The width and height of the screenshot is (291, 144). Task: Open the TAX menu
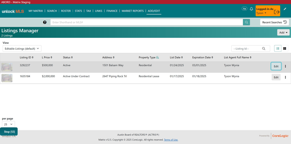[88, 11]
